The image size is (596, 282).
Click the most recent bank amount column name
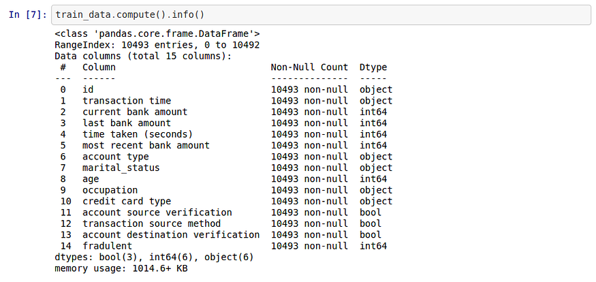click(x=146, y=146)
